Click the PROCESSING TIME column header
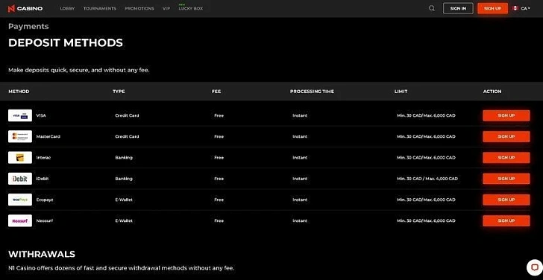This screenshot has height=280, width=543. (x=312, y=92)
